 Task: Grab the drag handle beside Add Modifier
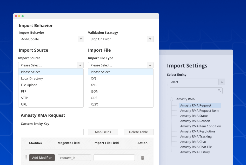25,157
